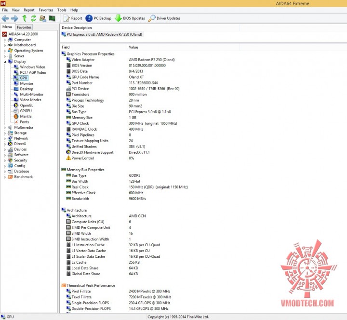Select Video Modes in the tree
The image size is (347, 320).
coord(30,100)
